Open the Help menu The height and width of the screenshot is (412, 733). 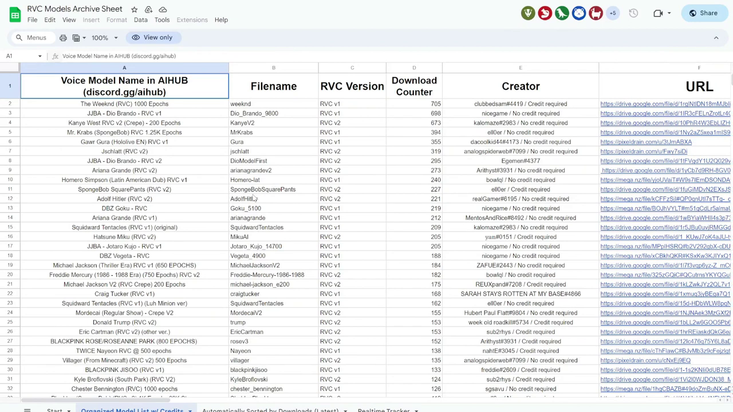[x=221, y=20]
